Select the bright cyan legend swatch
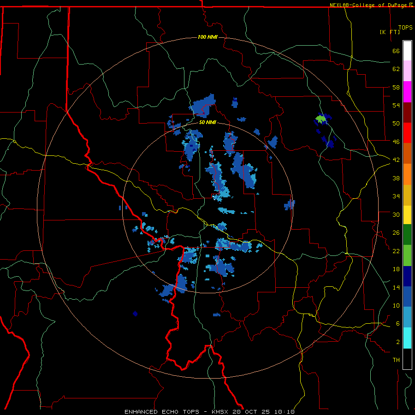The width and height of the screenshot is (415, 415). click(x=407, y=338)
